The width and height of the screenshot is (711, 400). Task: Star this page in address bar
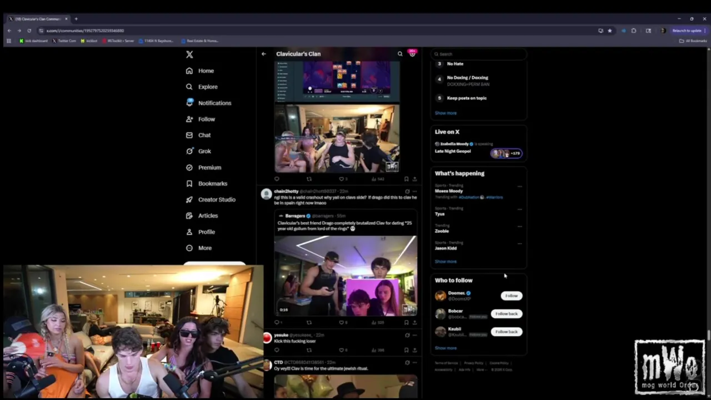tap(609, 31)
